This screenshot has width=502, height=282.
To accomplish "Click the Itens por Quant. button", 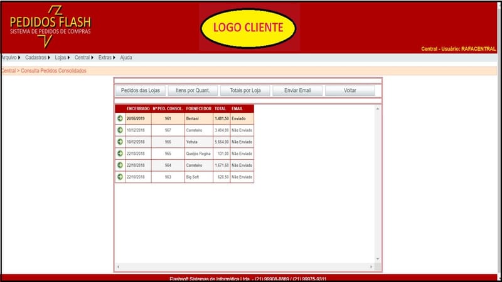I will click(x=192, y=91).
